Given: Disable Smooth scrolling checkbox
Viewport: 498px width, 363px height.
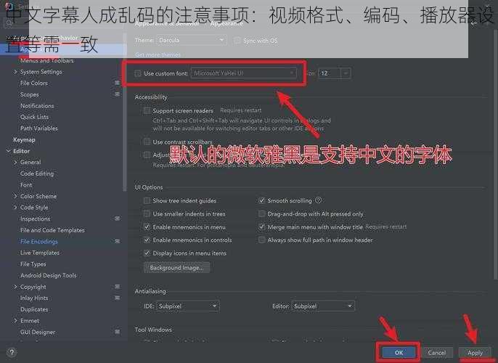Looking at the screenshot, I should [261, 200].
